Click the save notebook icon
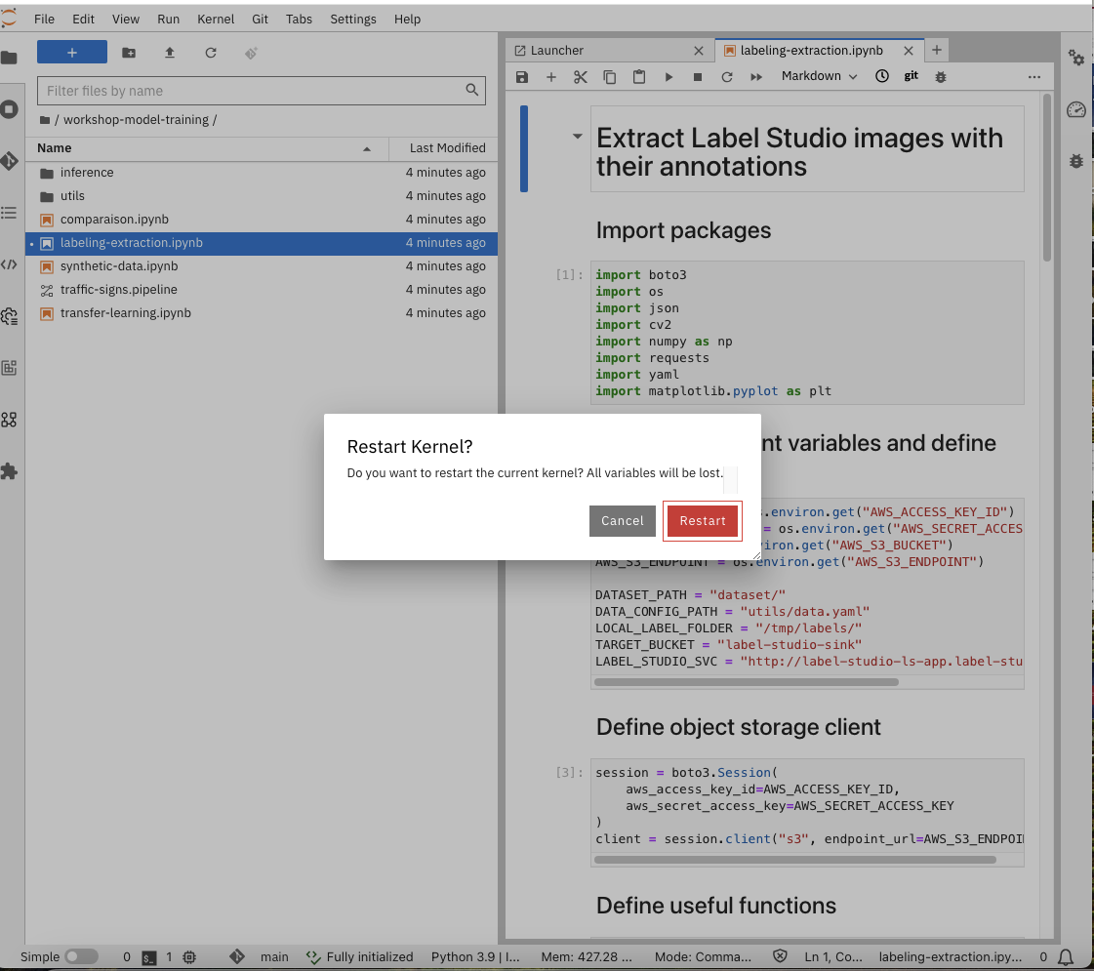This screenshot has width=1094, height=971. pos(522,77)
